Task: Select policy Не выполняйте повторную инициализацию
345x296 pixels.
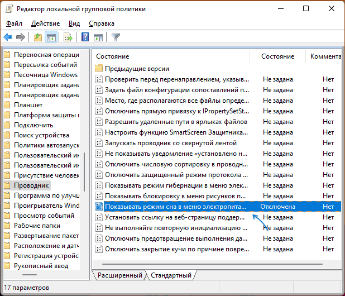Action: point(176,228)
